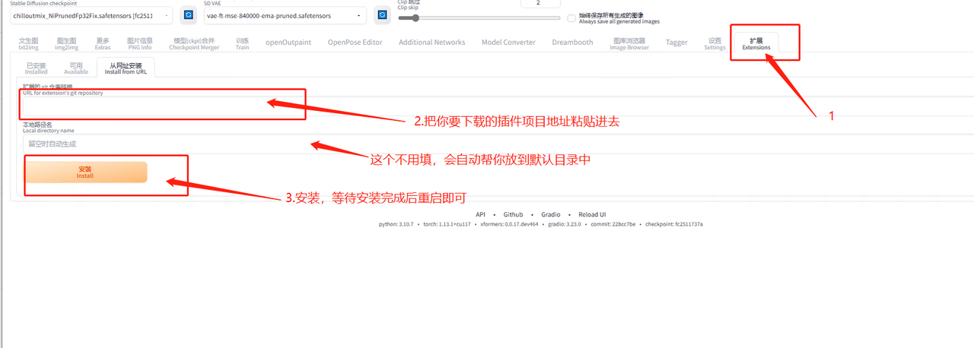Click the Reload UI footer link
Image resolution: width=974 pixels, height=348 pixels.
592,215
